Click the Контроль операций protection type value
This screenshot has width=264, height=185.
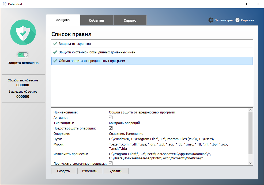click(x=124, y=123)
